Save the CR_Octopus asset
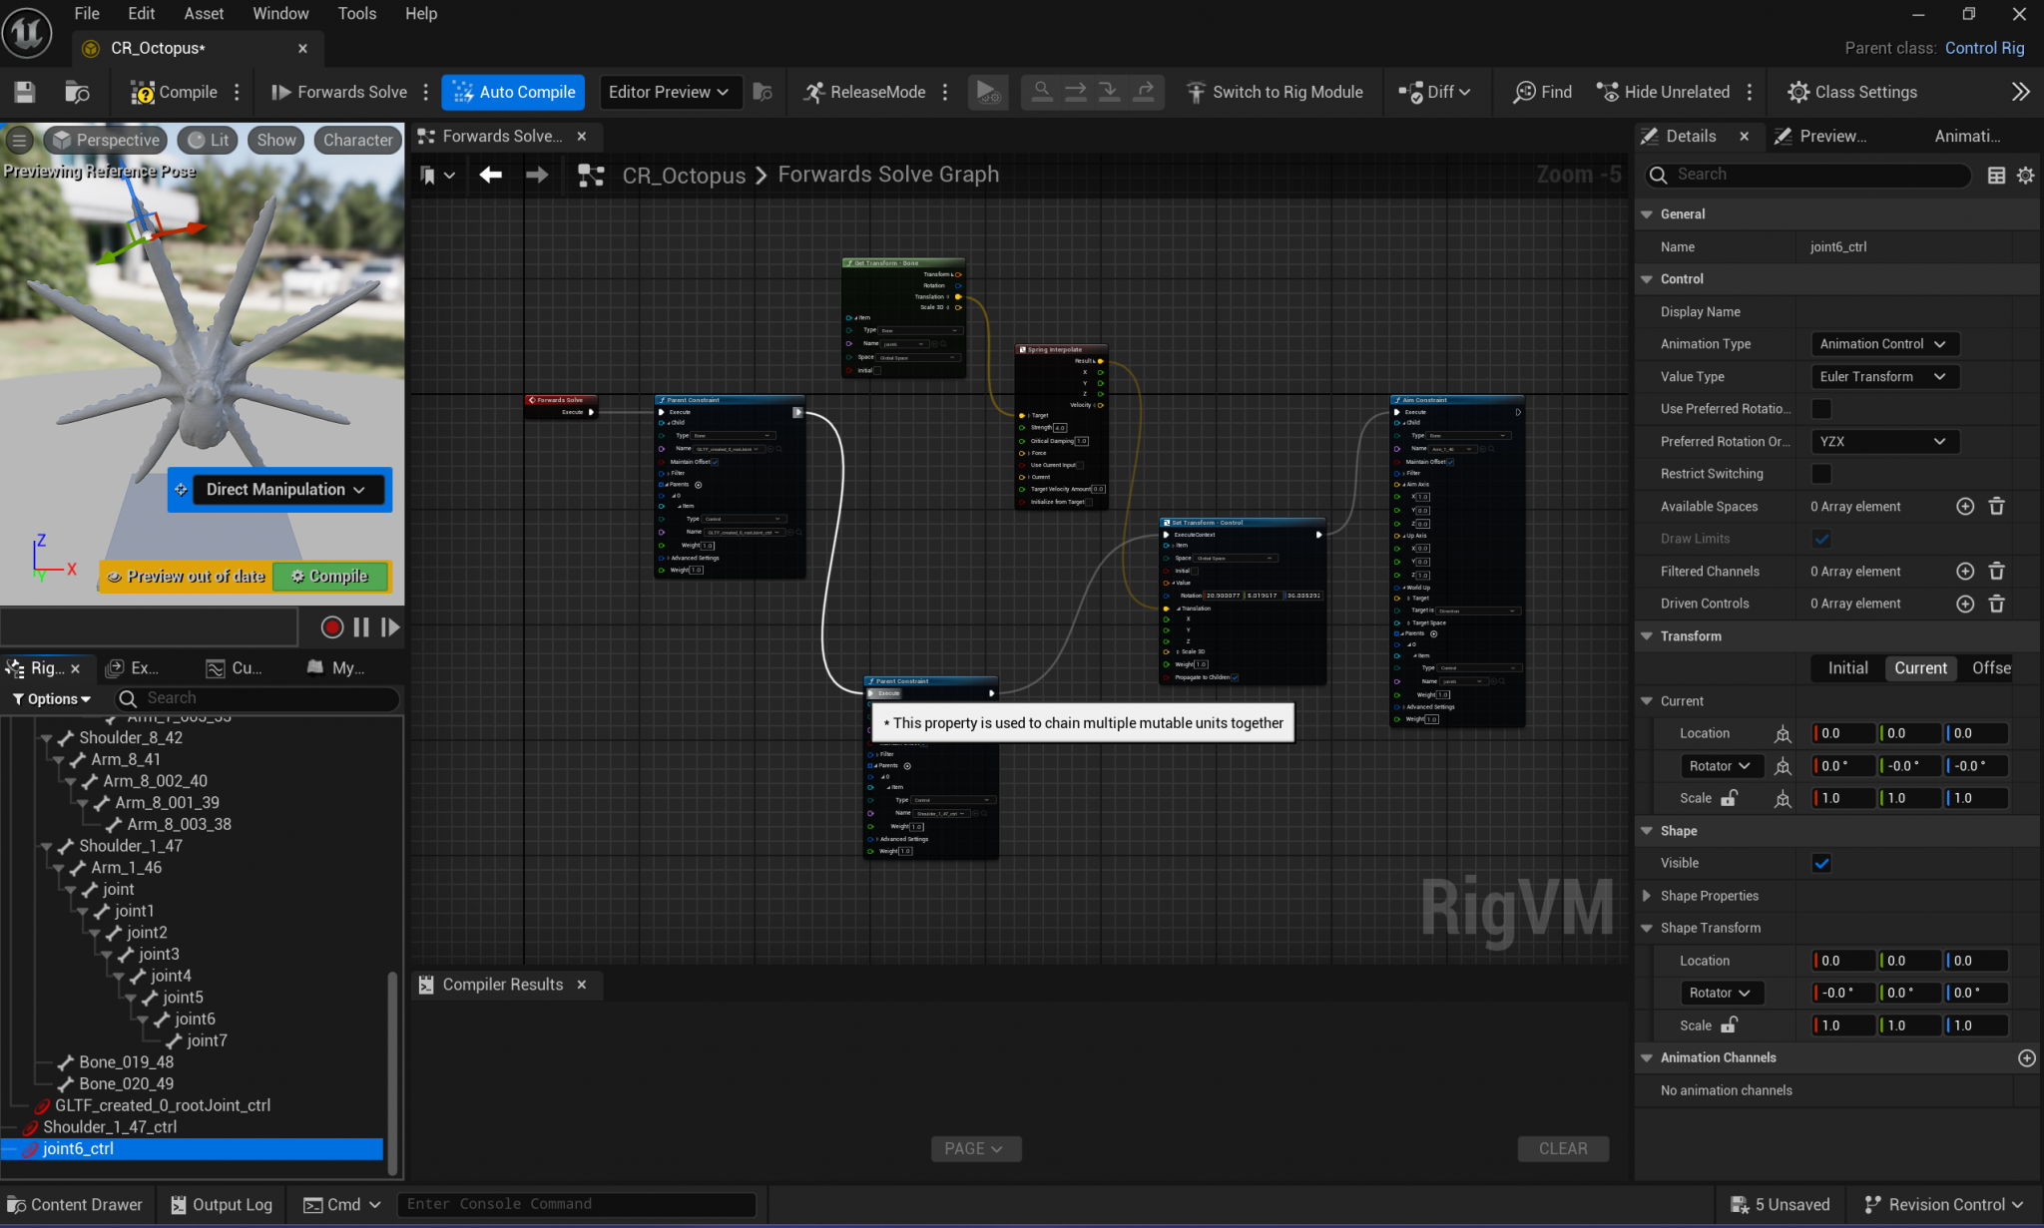 click(x=23, y=92)
